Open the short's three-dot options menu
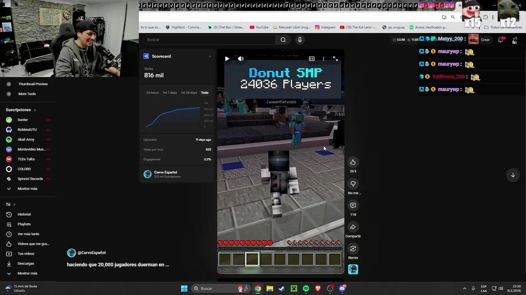 [323, 59]
